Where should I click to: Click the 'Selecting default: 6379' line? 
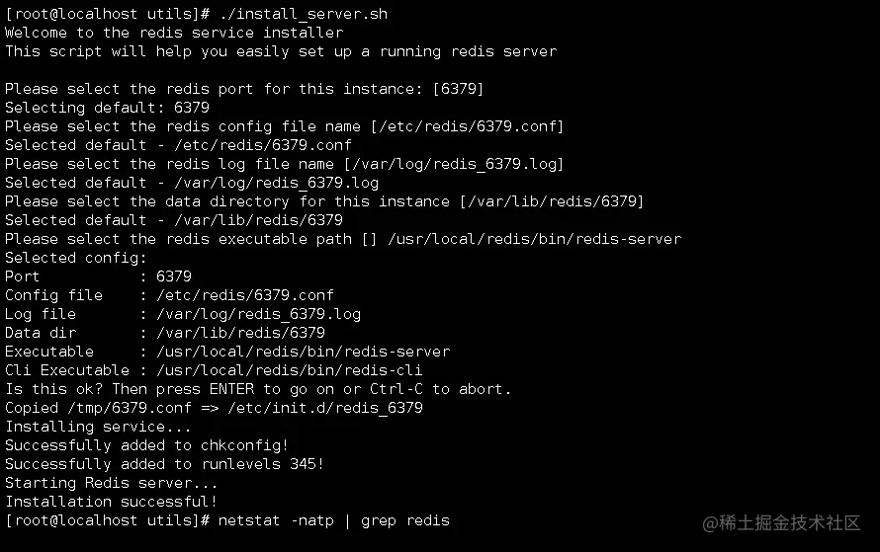tap(107, 108)
